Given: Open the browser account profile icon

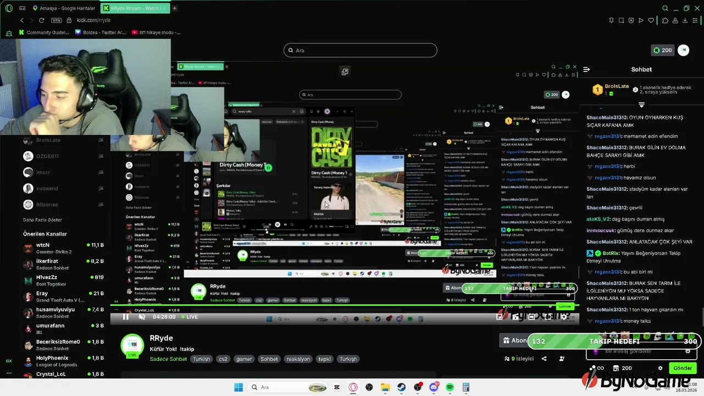Looking at the screenshot, I should tap(675, 20).
